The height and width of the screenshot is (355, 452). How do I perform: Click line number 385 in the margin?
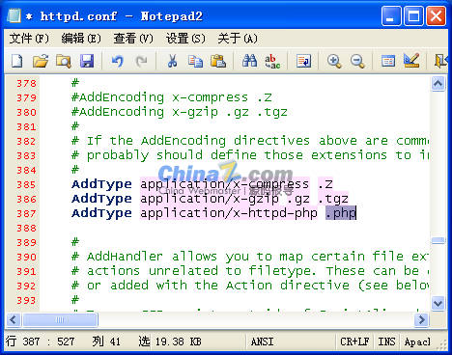click(x=26, y=185)
